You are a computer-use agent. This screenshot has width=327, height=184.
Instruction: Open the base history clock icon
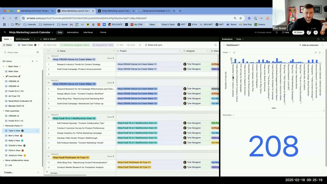(x=276, y=32)
